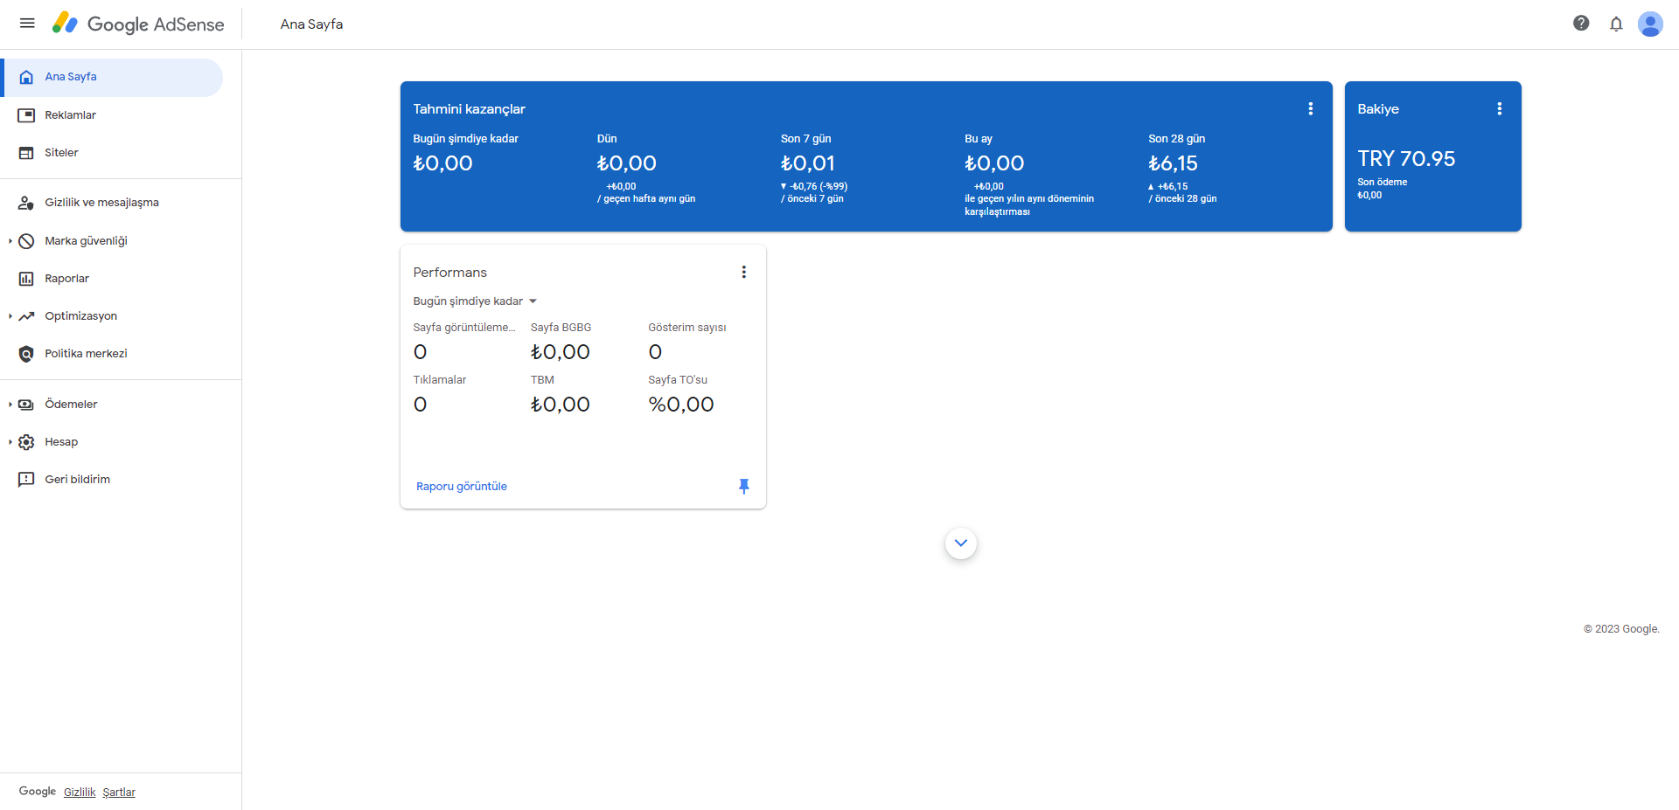Click the Tıklamalar metric label

coord(439,380)
